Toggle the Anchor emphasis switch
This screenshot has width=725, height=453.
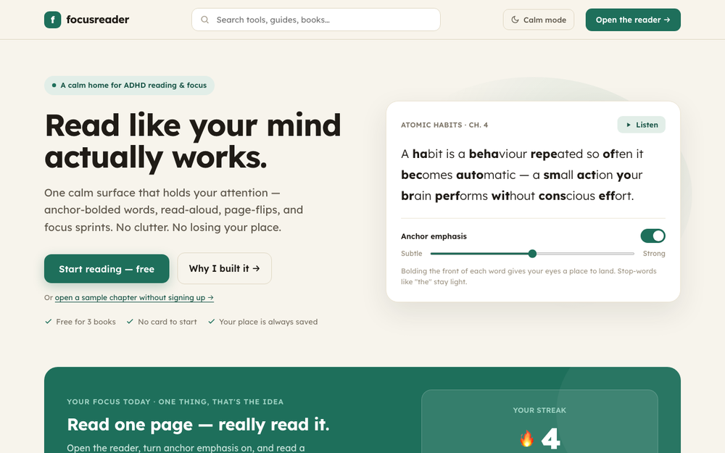[x=653, y=236]
